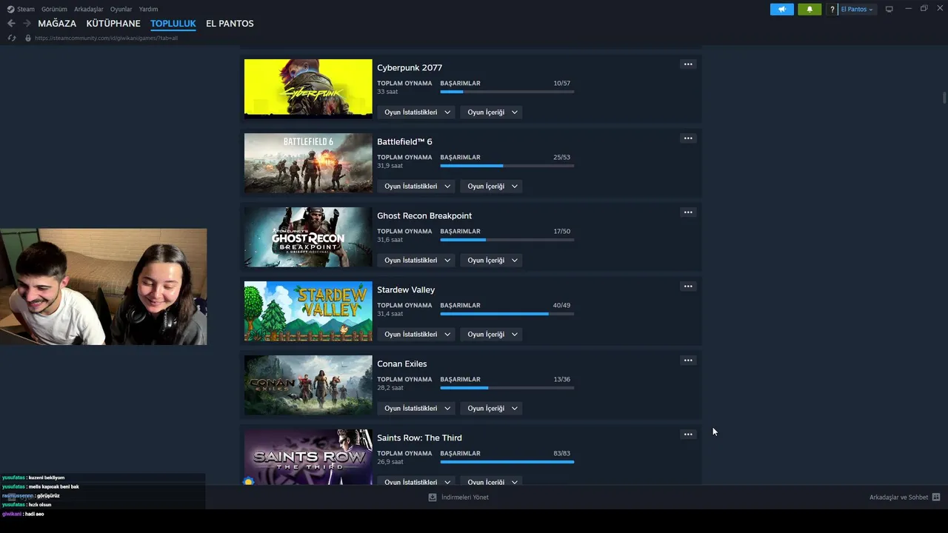Open the announcements megaphone button
The image size is (948, 533).
click(x=781, y=10)
